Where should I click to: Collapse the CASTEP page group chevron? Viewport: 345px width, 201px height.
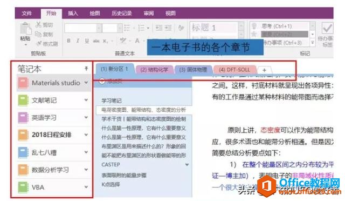tap(187, 165)
